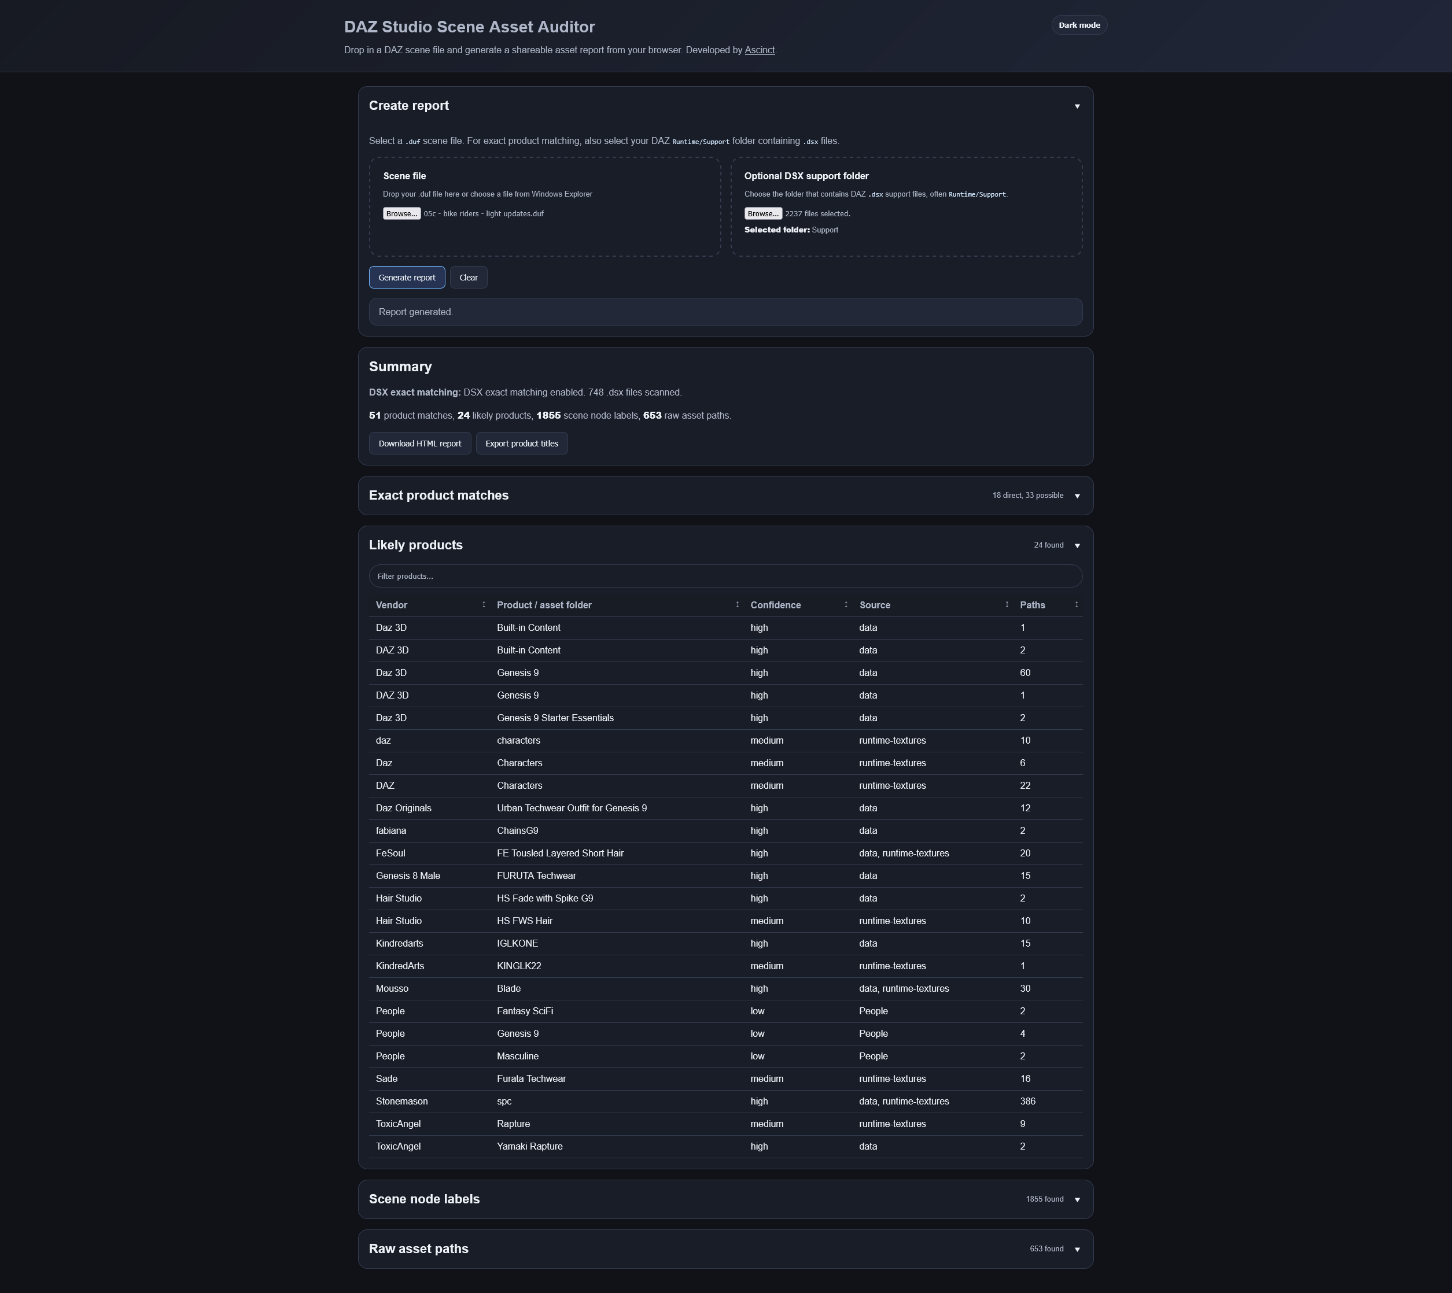This screenshot has width=1452, height=1293.
Task: Click the 1855 found count label
Action: tap(1044, 1199)
